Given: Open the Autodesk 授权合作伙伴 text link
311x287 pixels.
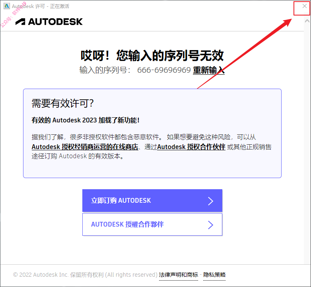Looking at the screenshot, I should 191,147.
